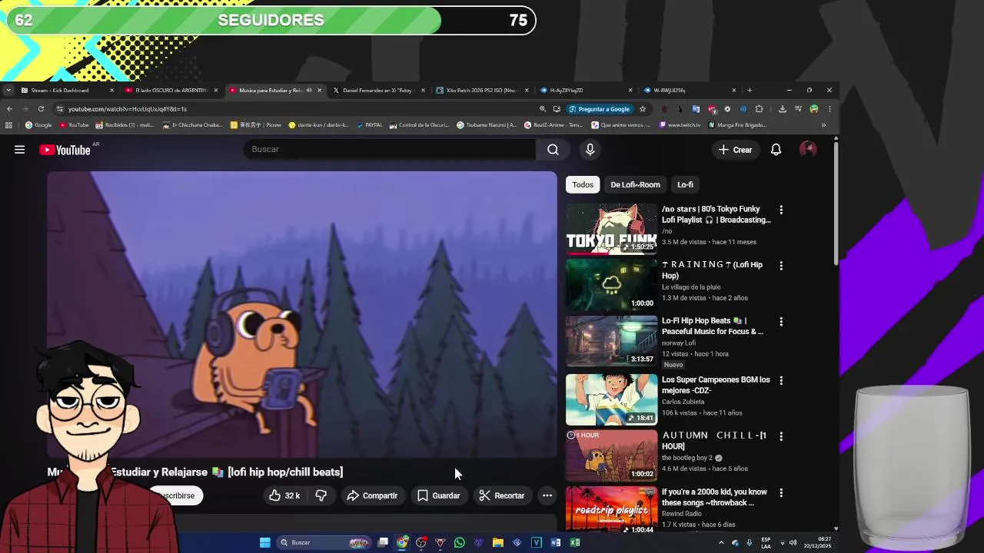Open the Los Super Campeones thumbnail
The height and width of the screenshot is (553, 984).
[612, 399]
